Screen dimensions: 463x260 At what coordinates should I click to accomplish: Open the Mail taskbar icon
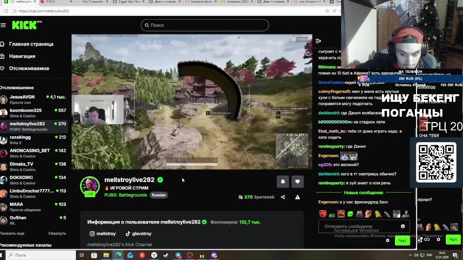pyautogui.click(x=130, y=255)
